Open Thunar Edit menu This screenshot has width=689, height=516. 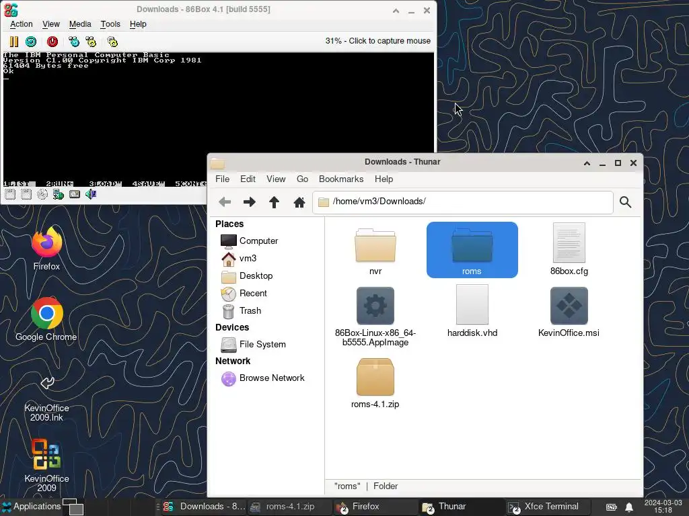click(248, 179)
